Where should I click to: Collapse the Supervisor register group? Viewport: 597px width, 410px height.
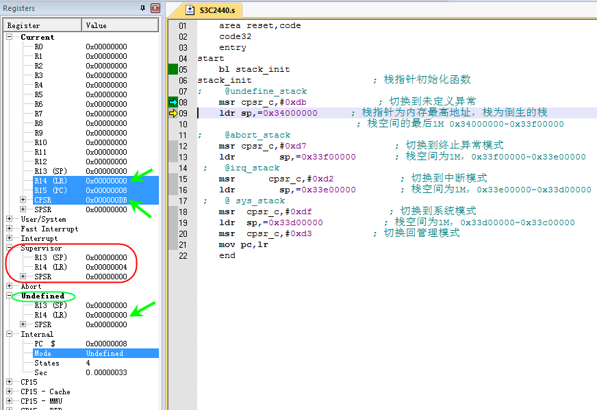click(10, 248)
